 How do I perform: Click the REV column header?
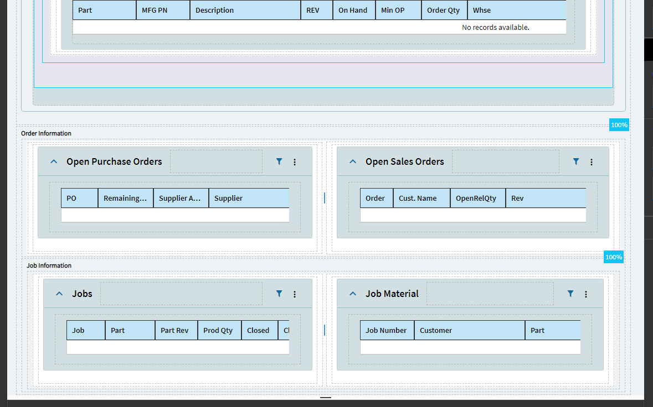pos(317,10)
